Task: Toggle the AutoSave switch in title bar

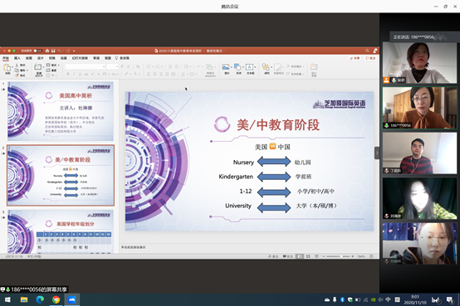Action: click(37, 51)
